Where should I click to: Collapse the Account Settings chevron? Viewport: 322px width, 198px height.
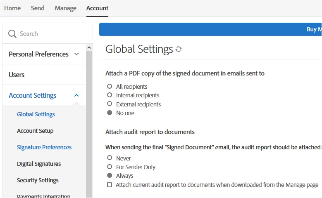click(x=76, y=95)
